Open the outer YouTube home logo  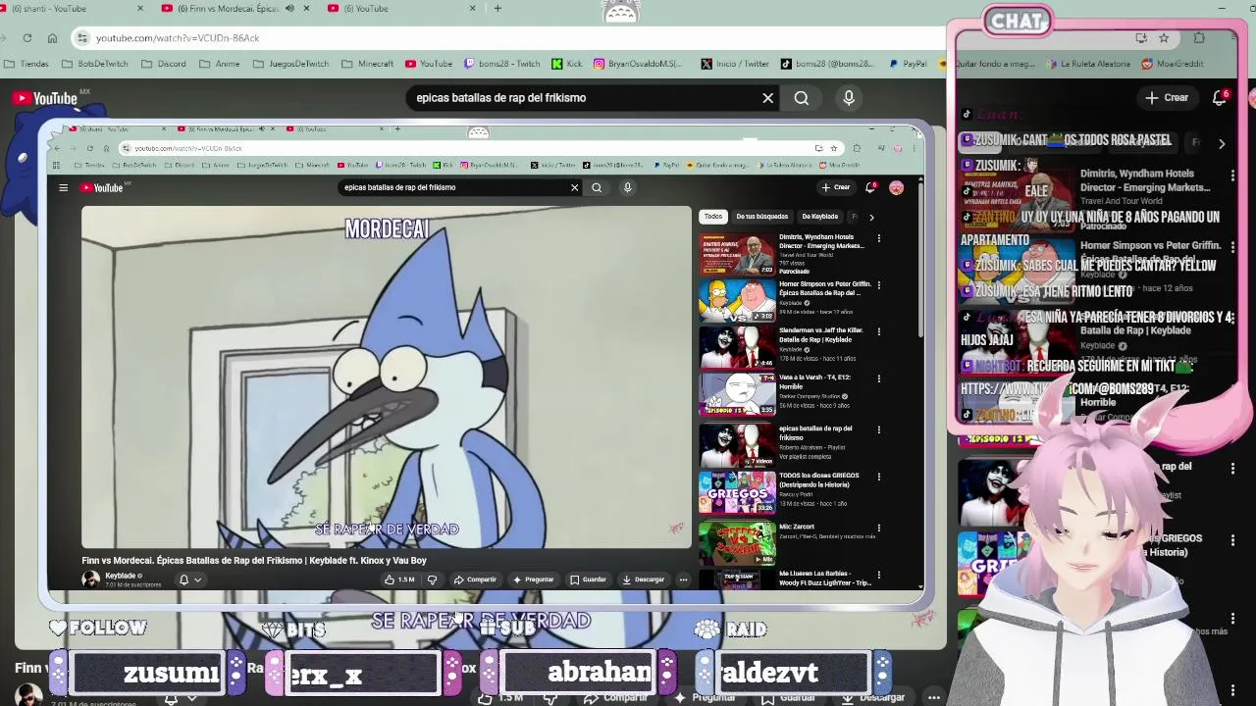point(46,98)
